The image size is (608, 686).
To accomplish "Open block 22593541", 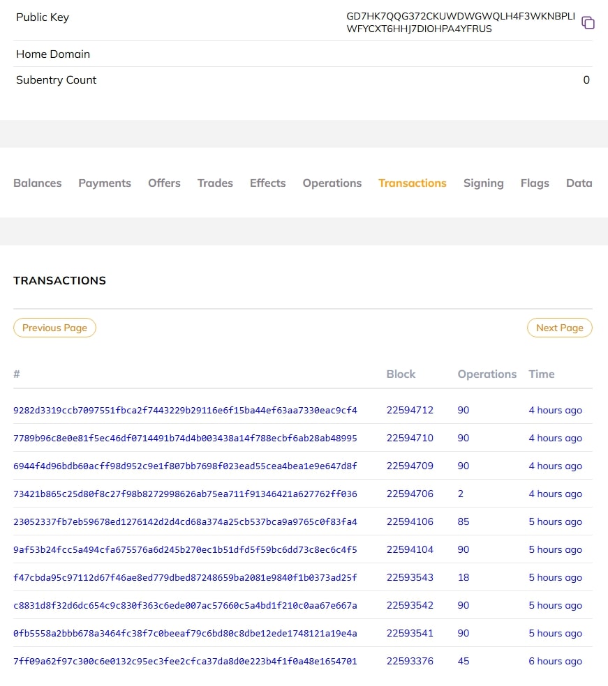I will tap(410, 634).
